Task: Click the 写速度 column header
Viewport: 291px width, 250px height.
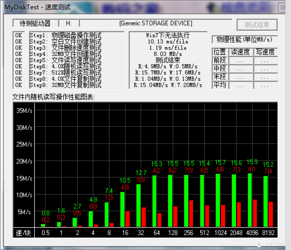Action: tap(265, 52)
